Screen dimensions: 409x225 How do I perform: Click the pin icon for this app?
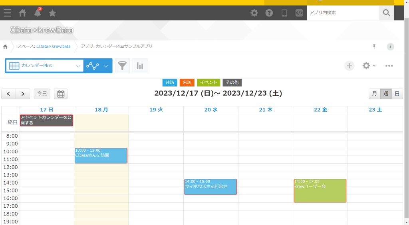click(374, 46)
